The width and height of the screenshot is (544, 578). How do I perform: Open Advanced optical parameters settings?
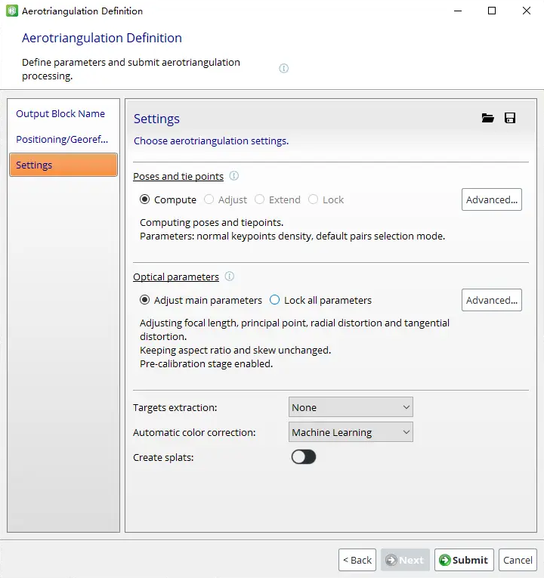492,300
